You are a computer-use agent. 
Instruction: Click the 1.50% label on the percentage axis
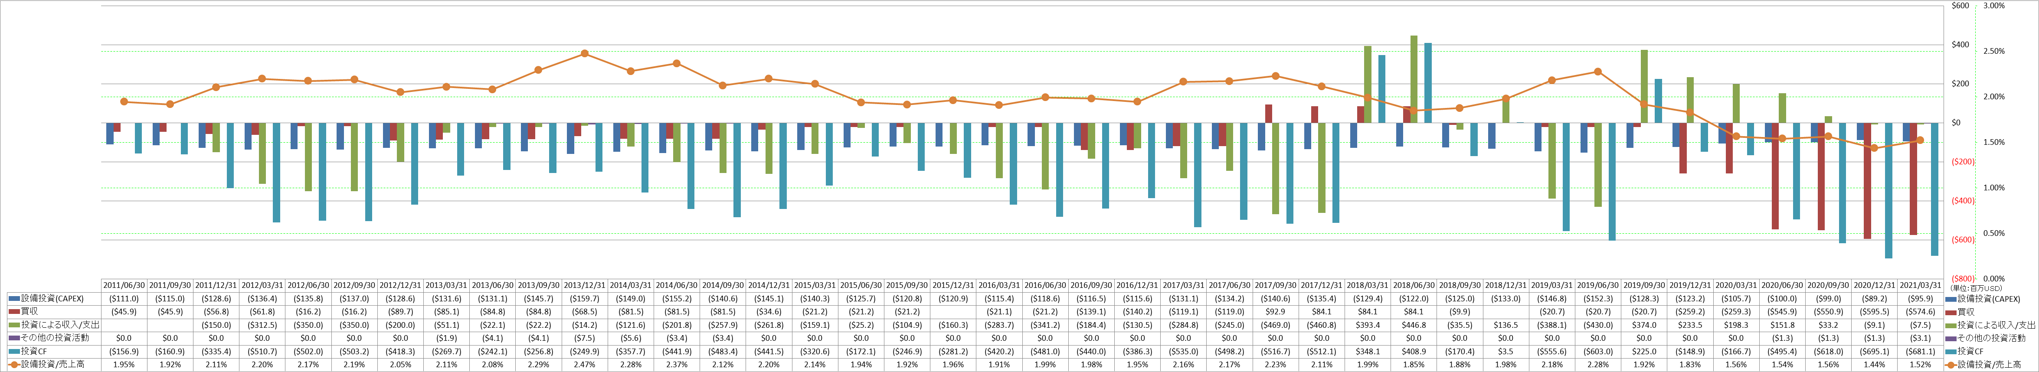click(x=1993, y=143)
